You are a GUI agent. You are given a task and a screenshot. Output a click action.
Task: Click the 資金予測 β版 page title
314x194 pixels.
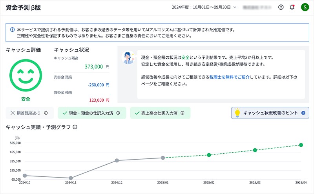tap(23, 7)
